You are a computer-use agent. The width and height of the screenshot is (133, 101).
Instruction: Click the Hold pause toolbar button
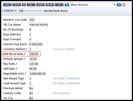click(24, 5)
